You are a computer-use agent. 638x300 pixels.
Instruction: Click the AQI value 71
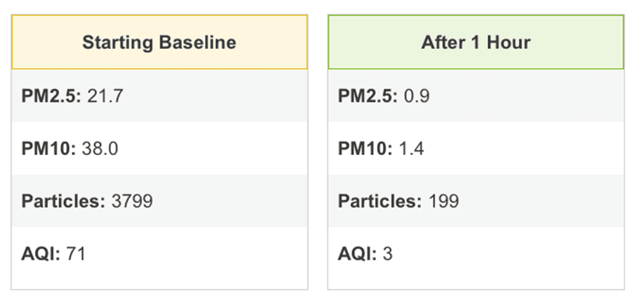tap(75, 254)
